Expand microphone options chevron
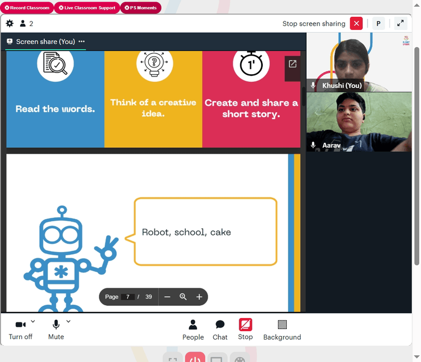421x362 pixels. pos(68,321)
